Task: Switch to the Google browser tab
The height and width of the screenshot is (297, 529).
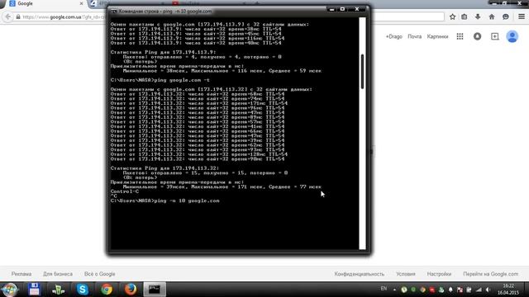Action: 45,3
